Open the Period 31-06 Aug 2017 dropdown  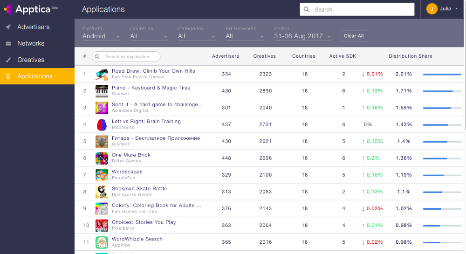point(302,36)
